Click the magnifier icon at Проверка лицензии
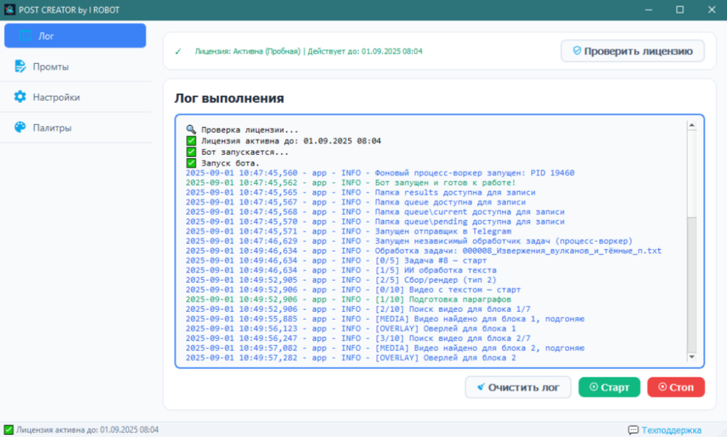 (191, 130)
